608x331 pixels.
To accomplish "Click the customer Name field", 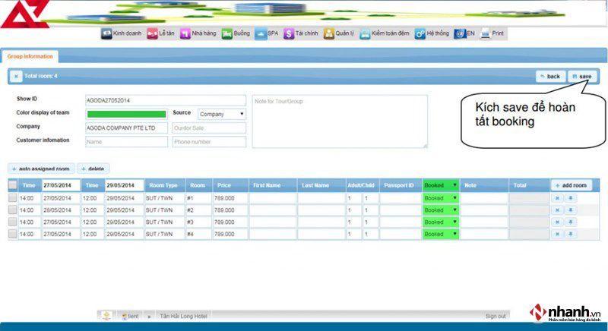I will (126, 142).
